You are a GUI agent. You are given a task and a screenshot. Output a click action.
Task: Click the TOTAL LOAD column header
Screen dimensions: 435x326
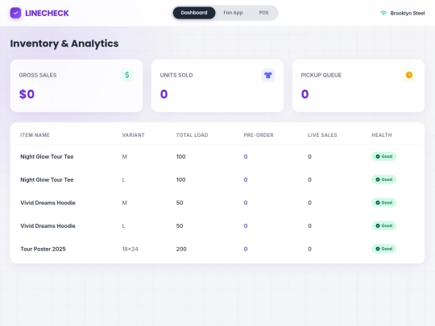[x=192, y=135]
